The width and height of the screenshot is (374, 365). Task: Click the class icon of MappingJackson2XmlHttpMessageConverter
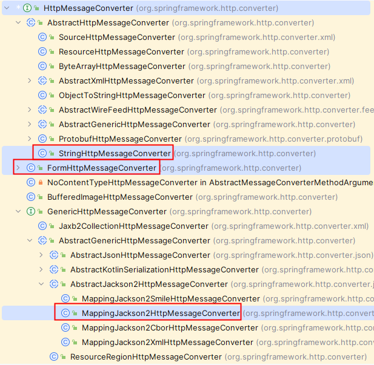point(65,343)
